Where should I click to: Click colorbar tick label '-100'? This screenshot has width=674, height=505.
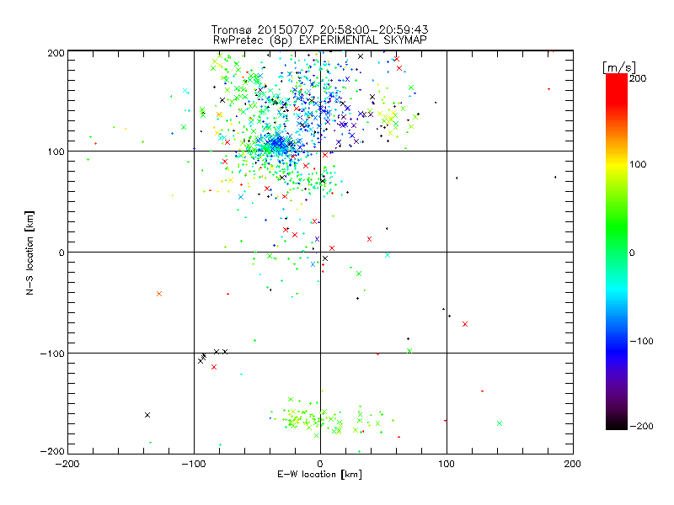click(x=641, y=341)
